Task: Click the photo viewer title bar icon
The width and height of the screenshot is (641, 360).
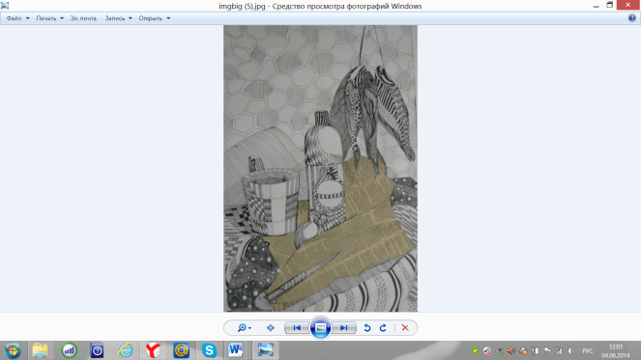Action: coord(5,6)
